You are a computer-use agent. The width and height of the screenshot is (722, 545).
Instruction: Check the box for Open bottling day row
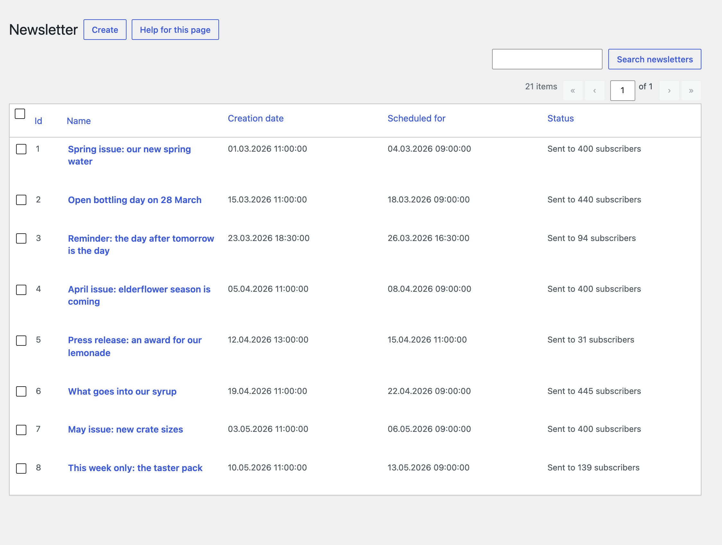click(21, 200)
